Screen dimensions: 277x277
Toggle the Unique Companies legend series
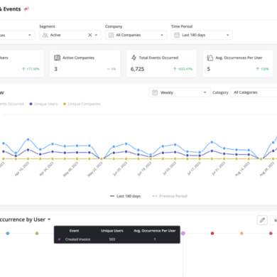82,104
